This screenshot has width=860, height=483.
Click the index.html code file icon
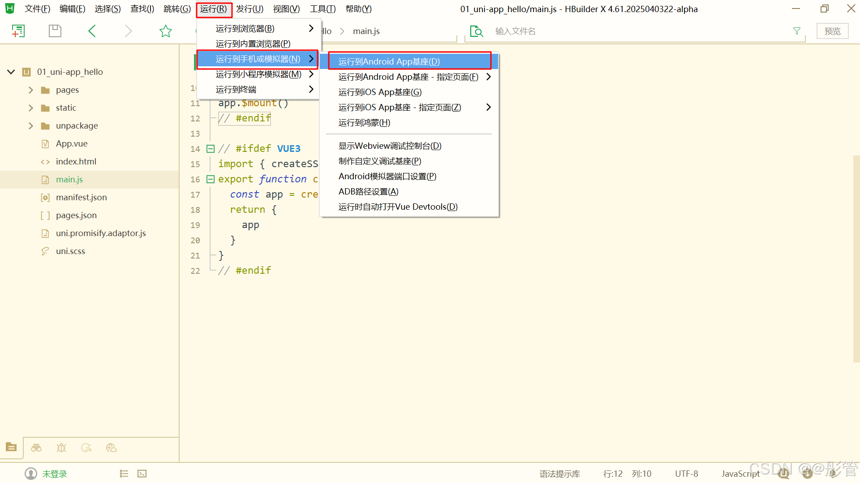[x=45, y=162]
